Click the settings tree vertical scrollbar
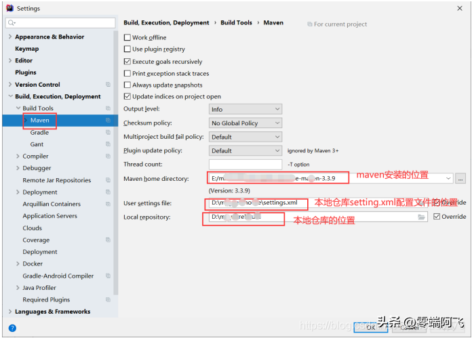The height and width of the screenshot is (338, 474). 115,163
